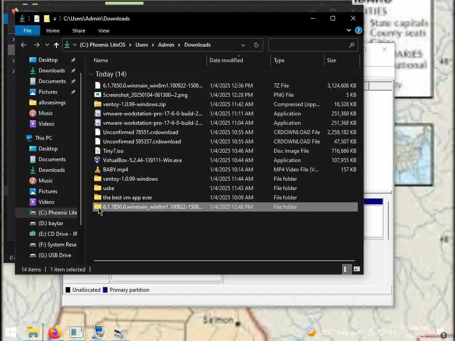
Task: Select Screenshot_20250104-061300~2.png file
Action: coord(225,95)
